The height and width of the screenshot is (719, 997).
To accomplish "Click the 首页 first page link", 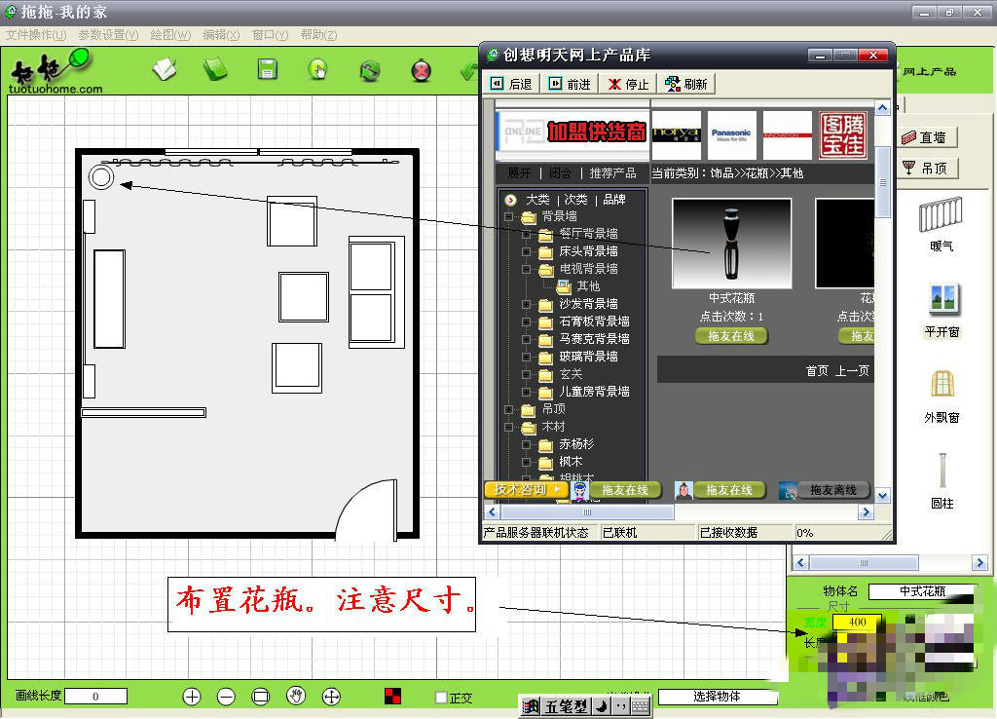I will pyautogui.click(x=817, y=371).
